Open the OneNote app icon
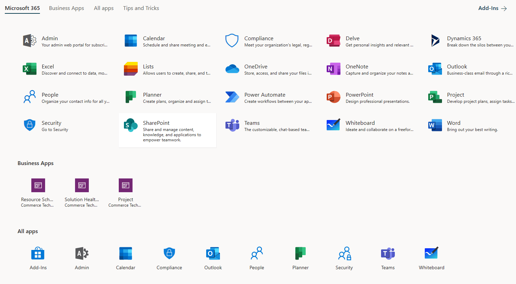The image size is (516, 284). point(334,69)
